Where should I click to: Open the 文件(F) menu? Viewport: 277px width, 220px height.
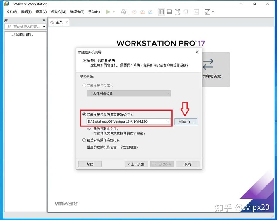tap(12, 12)
